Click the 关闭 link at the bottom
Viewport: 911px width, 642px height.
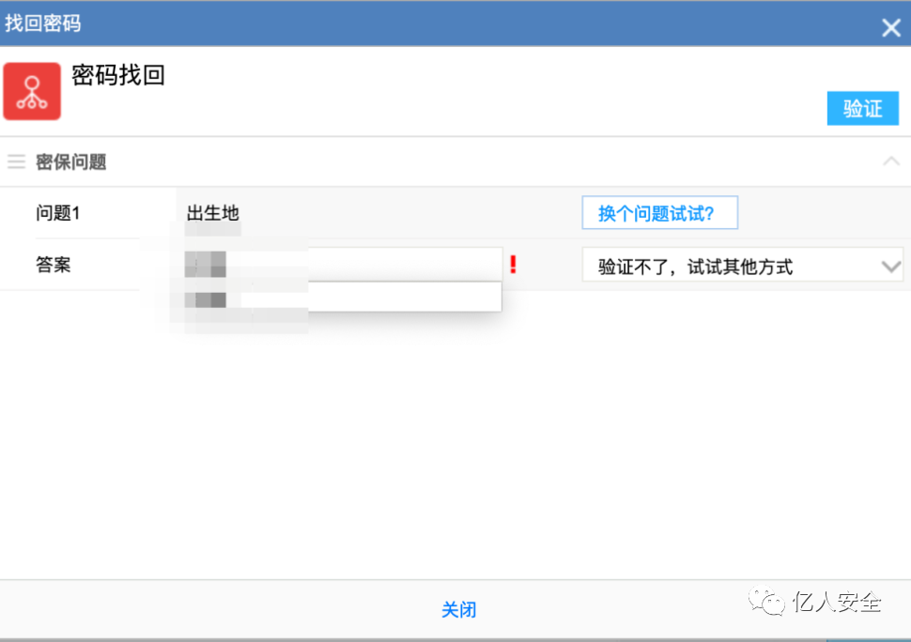pos(459,609)
